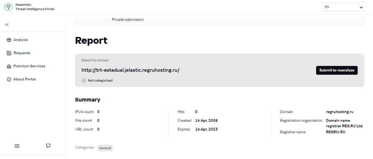
Task: Click the Analysis cube icon
Action: (x=9, y=40)
